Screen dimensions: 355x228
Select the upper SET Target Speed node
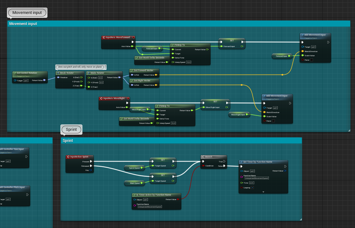(x=163, y=163)
